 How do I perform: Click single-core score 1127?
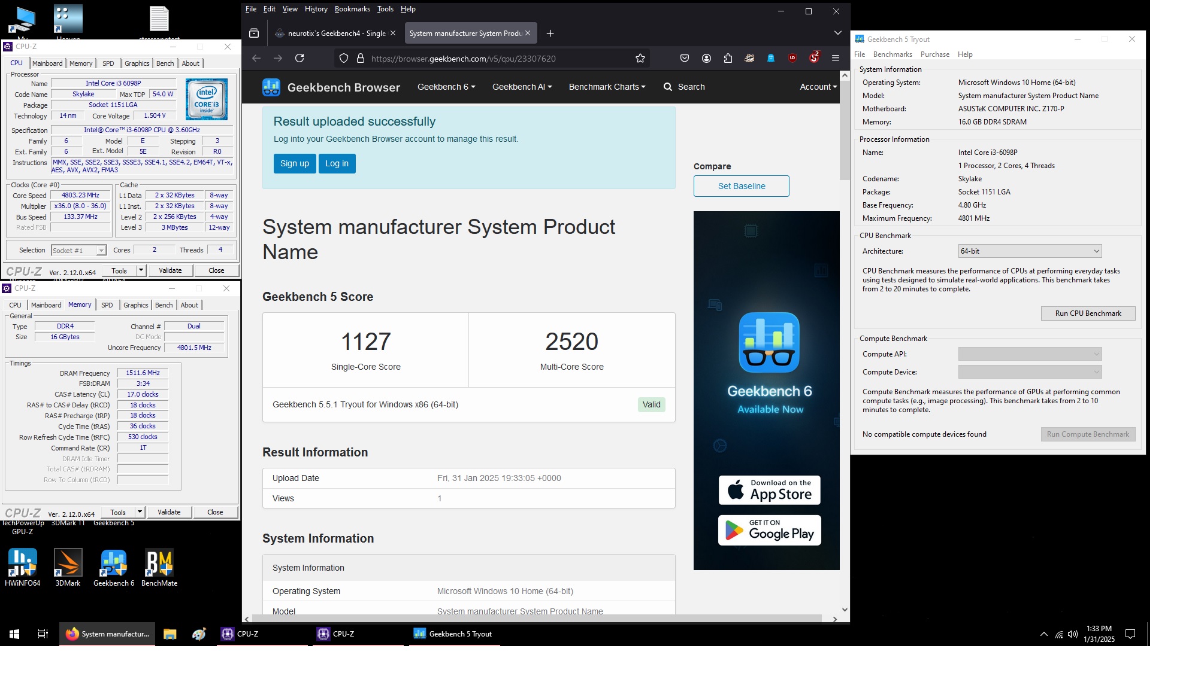point(366,342)
